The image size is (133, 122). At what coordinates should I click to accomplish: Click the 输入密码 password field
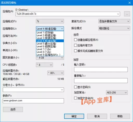point(101,69)
